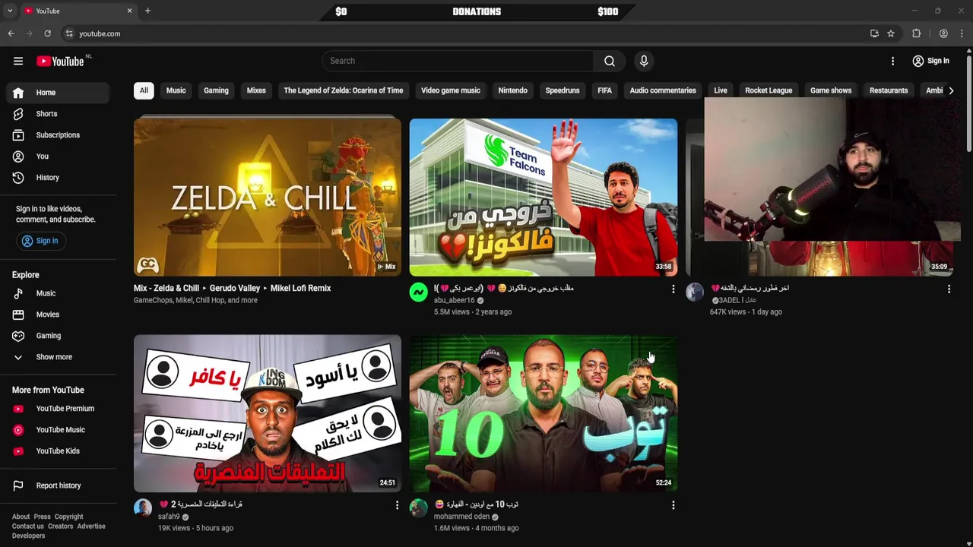Click the mohammed oden channel avatar
This screenshot has height=547, width=973.
419,508
